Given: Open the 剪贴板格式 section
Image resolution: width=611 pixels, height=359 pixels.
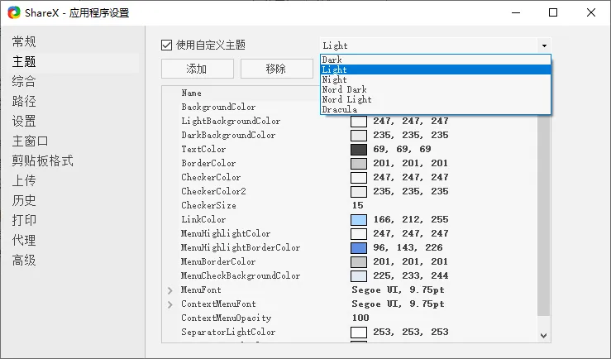Looking at the screenshot, I should [42, 160].
